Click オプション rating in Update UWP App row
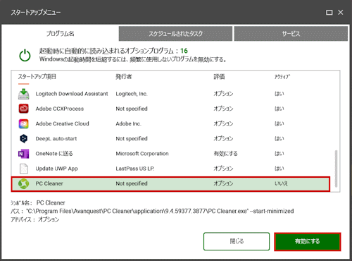352x261 pixels. tap(223, 169)
